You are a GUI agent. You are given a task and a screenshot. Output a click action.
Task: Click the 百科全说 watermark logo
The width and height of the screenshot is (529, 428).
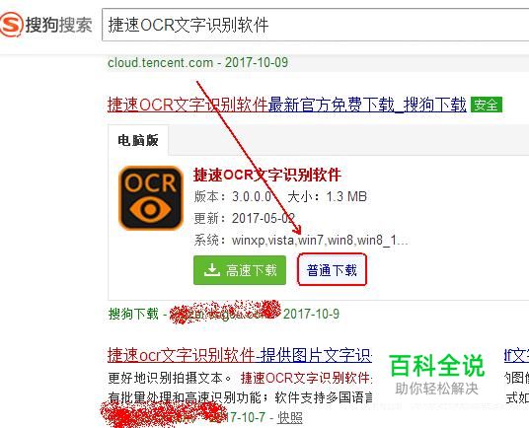[436, 374]
